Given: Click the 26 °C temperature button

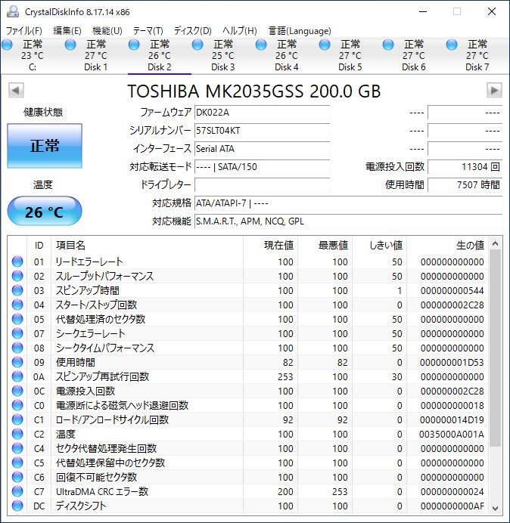Looking at the screenshot, I should click(x=45, y=212).
